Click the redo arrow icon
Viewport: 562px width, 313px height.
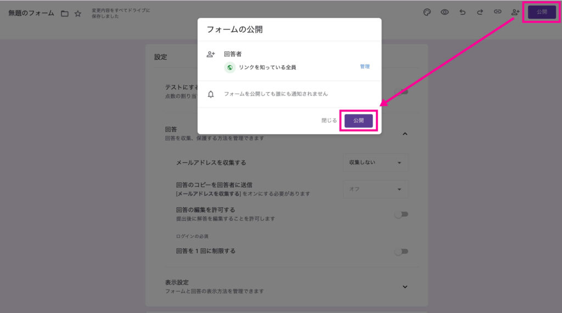tap(480, 12)
